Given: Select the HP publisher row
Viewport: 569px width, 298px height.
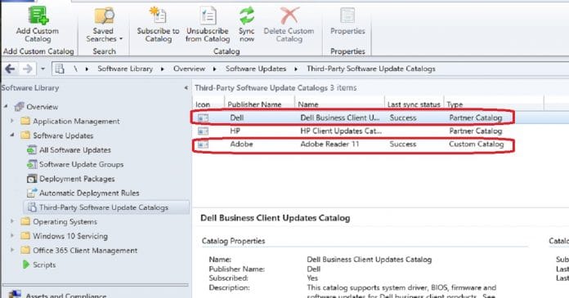Looking at the screenshot, I should click(352, 131).
